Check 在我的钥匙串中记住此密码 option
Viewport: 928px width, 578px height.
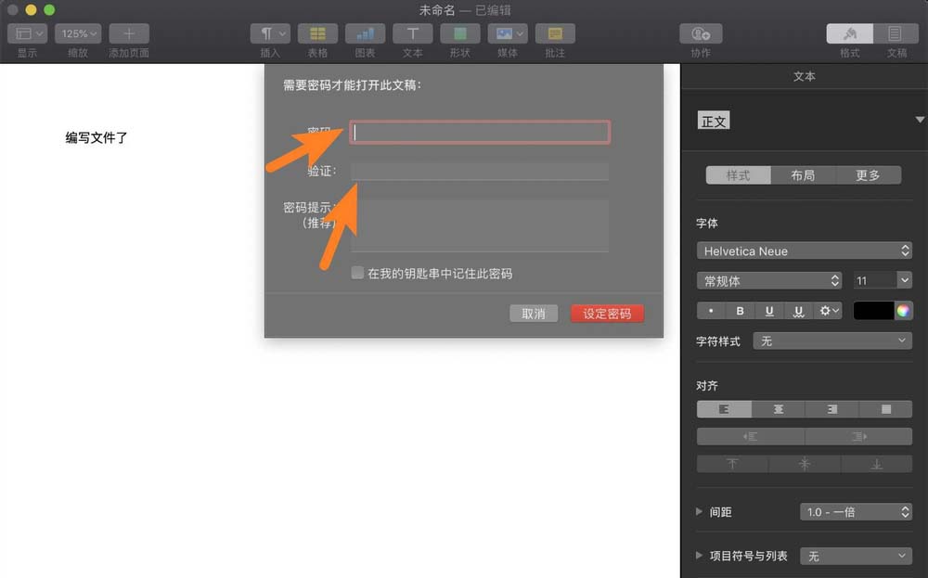357,273
